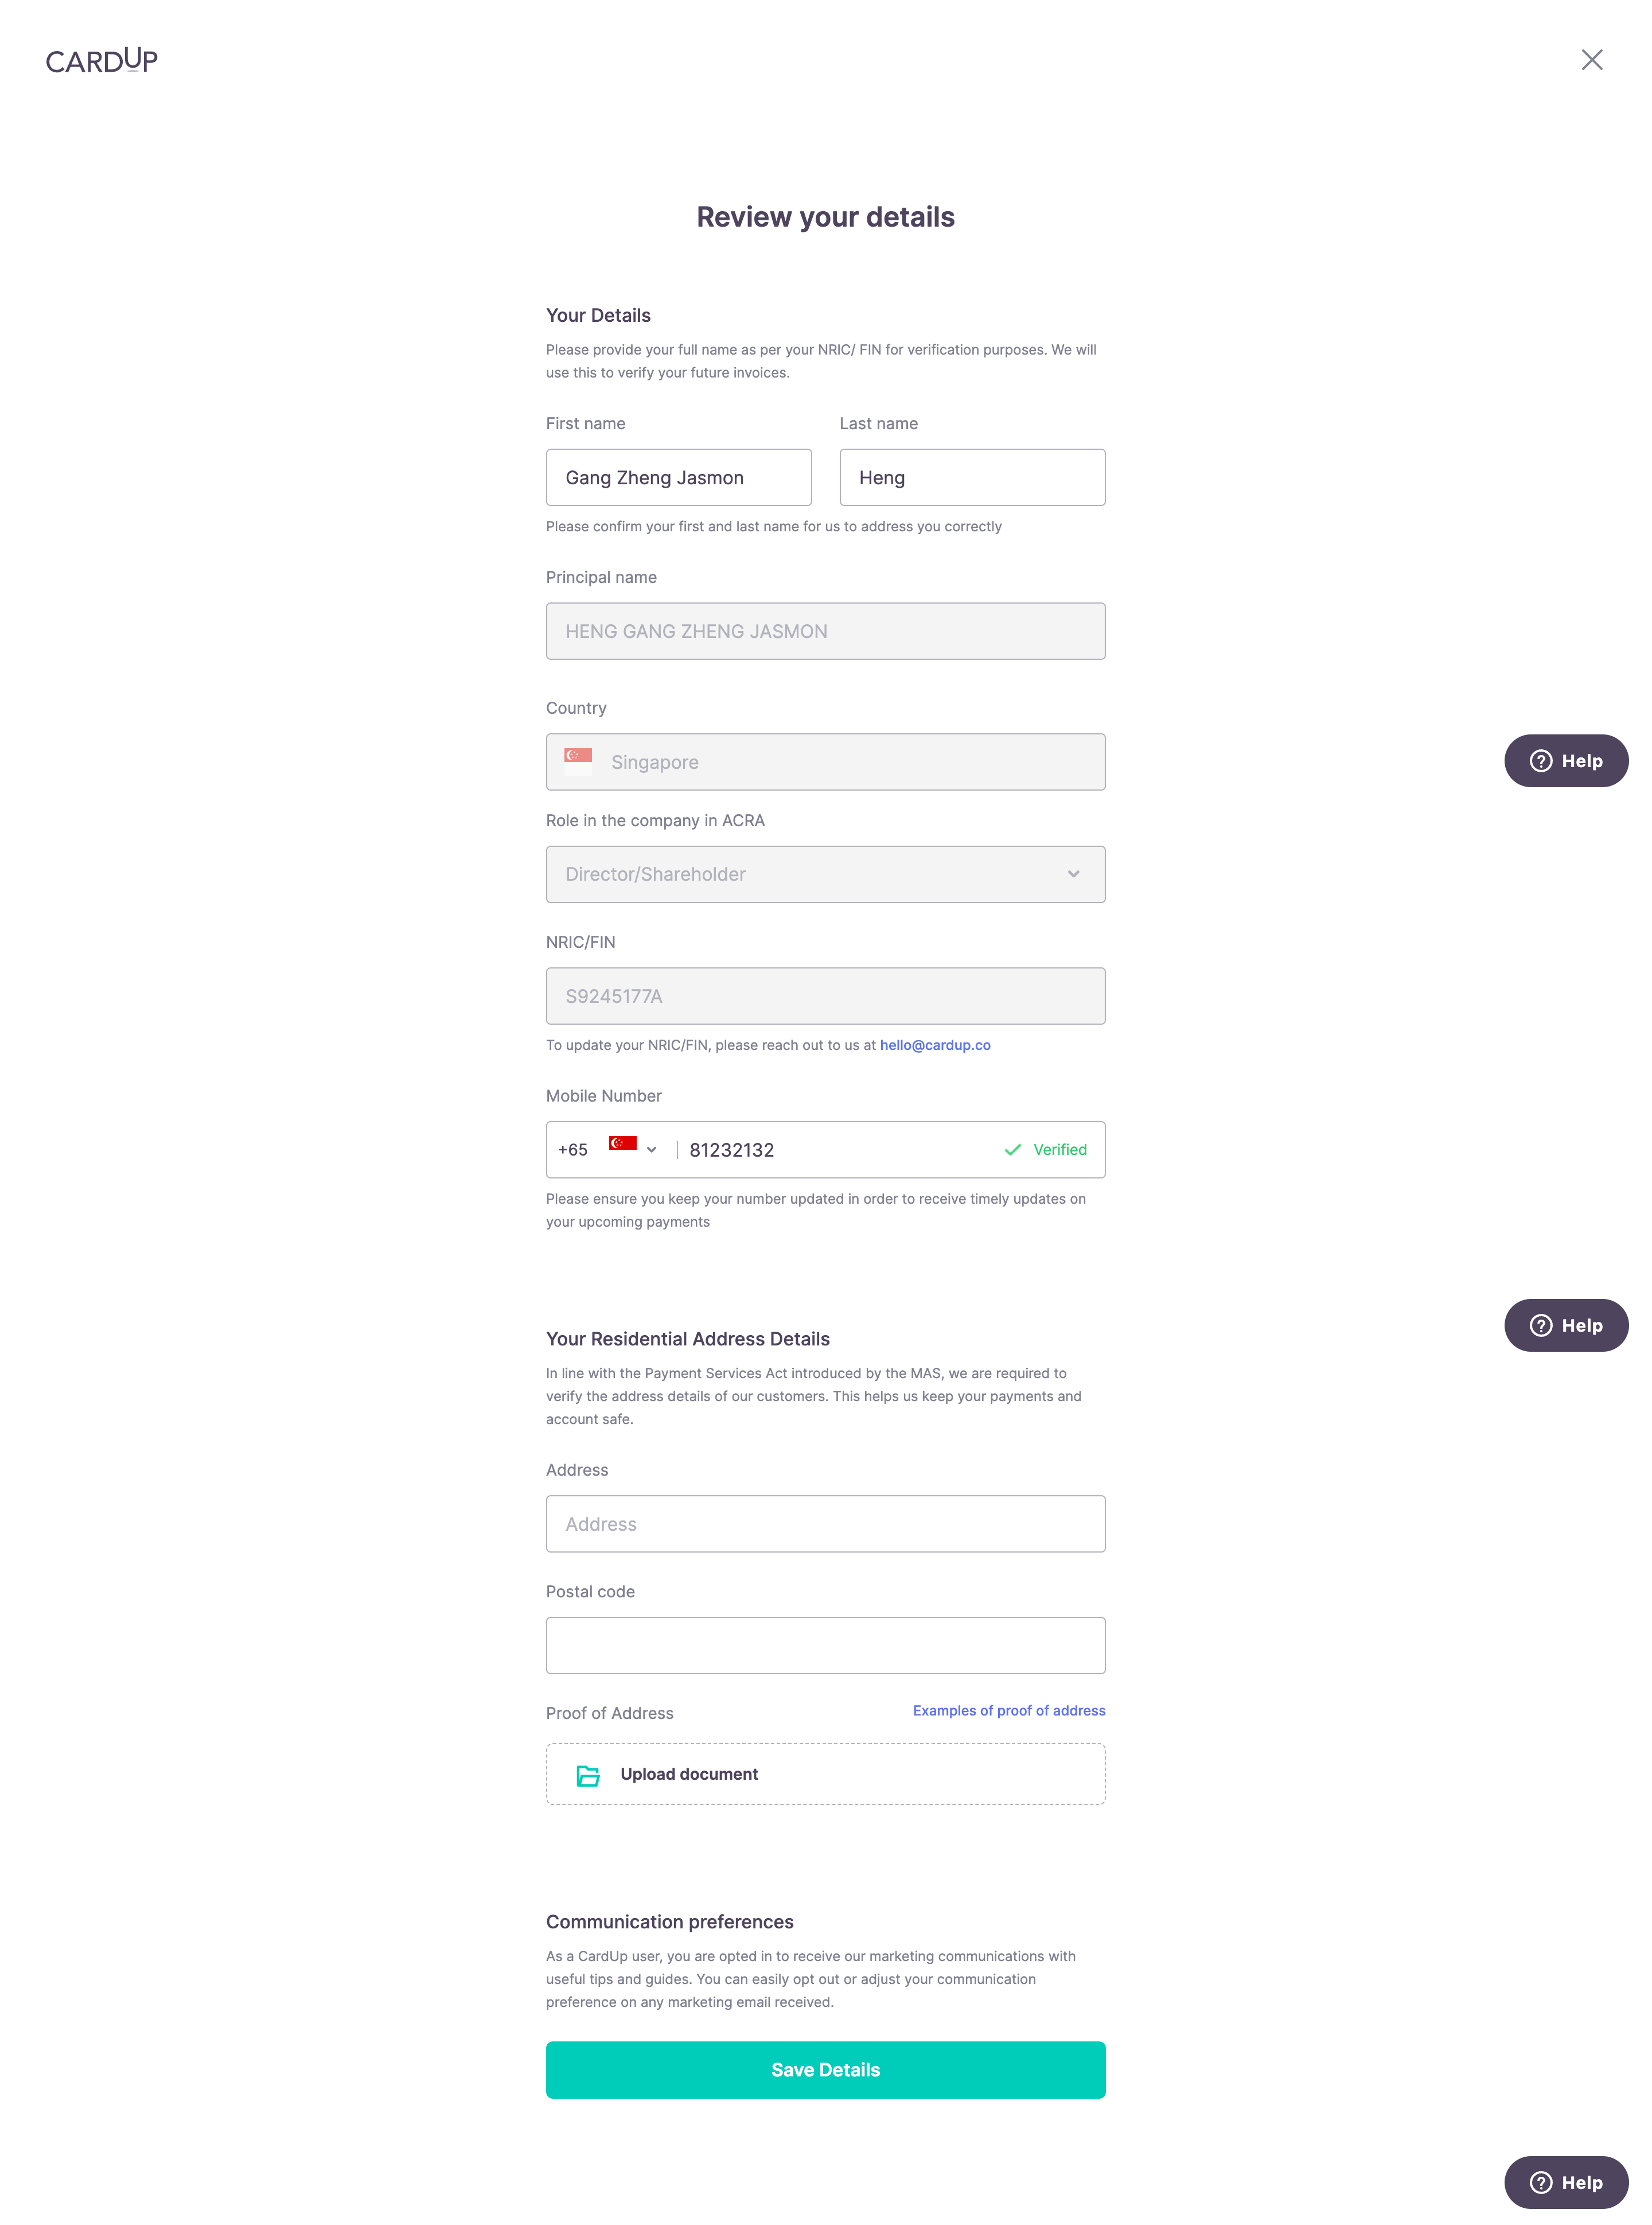Click the question mark in top Help button
Viewport: 1652px width, 2225px height.
tap(1540, 761)
